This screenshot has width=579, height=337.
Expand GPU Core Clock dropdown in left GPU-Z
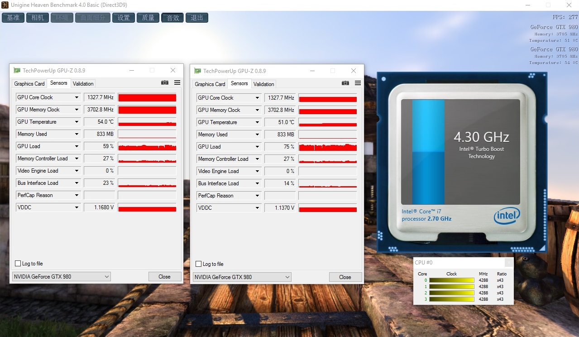(77, 97)
